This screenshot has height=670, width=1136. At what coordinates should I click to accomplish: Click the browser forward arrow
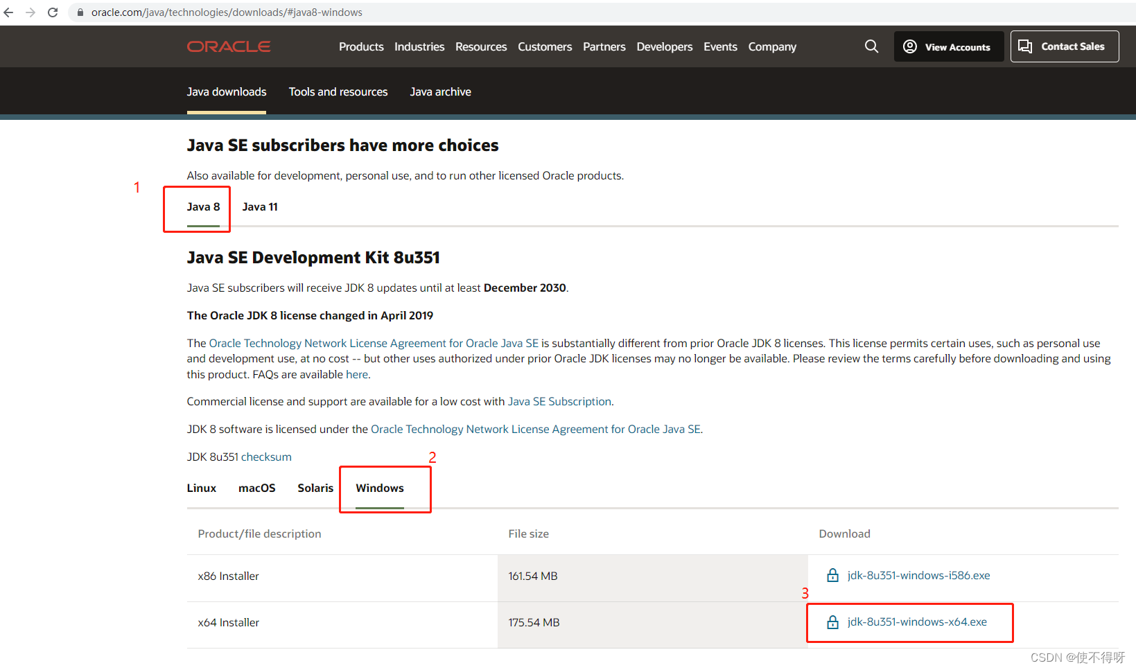pos(30,12)
